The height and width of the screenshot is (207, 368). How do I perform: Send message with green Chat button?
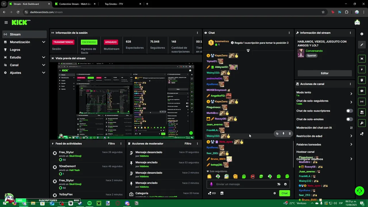(284, 193)
